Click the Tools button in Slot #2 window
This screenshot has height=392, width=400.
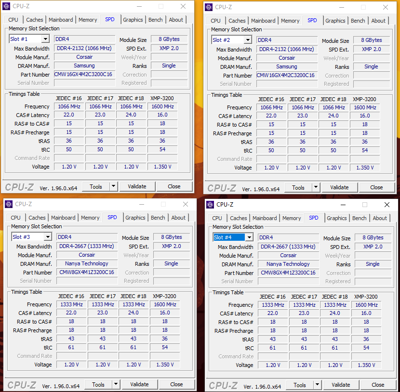[x=298, y=188]
